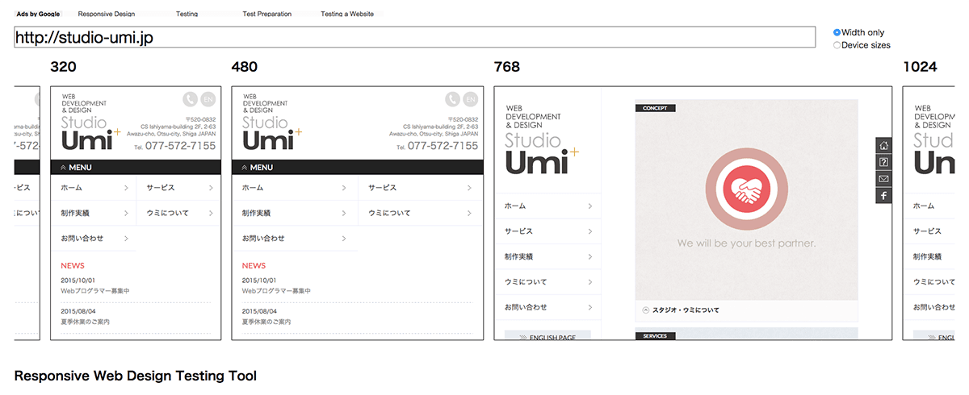The image size is (969, 395).
Task: Choose お問い合わせ in the 480 preview menu
Action: (x=294, y=239)
